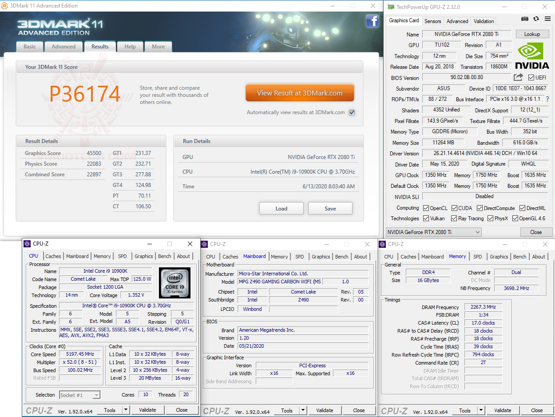Switch to the Advanced tab in 3DMark
Screen dimensions: 555x417
coord(63,47)
